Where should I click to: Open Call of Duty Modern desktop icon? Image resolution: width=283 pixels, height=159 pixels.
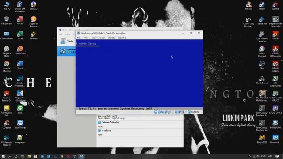pyautogui.click(x=249, y=22)
